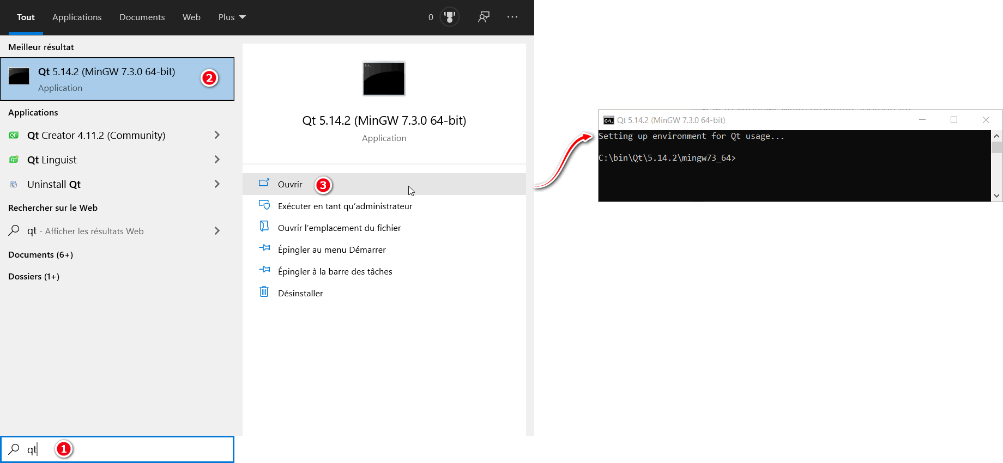Click the cmd icon in the Qt console title bar
The height and width of the screenshot is (463, 1003).
click(609, 120)
